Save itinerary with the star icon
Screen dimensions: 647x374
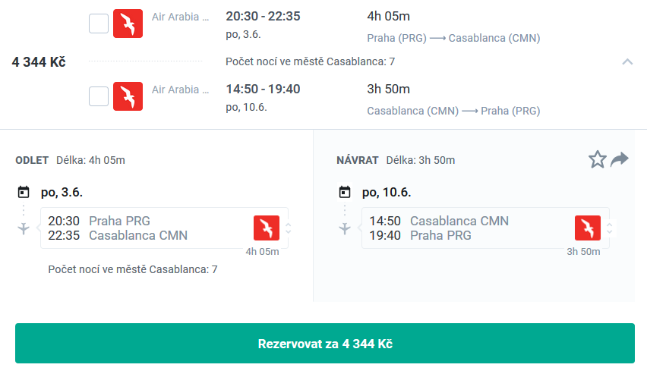point(597,159)
